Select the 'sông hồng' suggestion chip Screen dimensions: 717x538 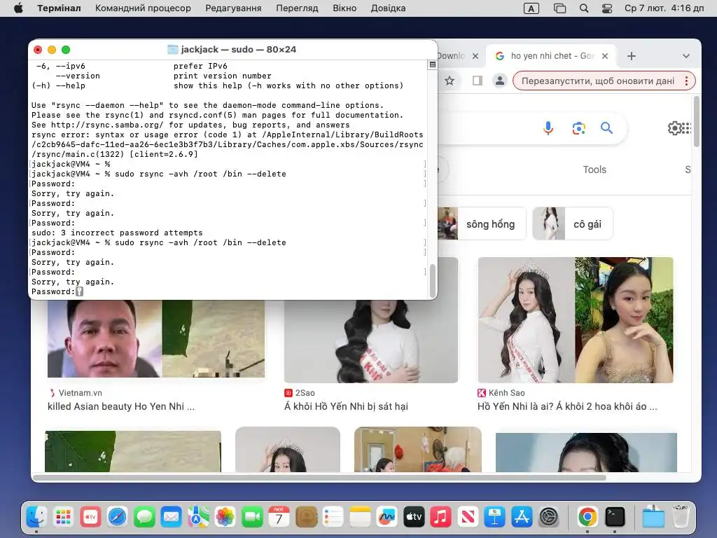click(x=482, y=223)
